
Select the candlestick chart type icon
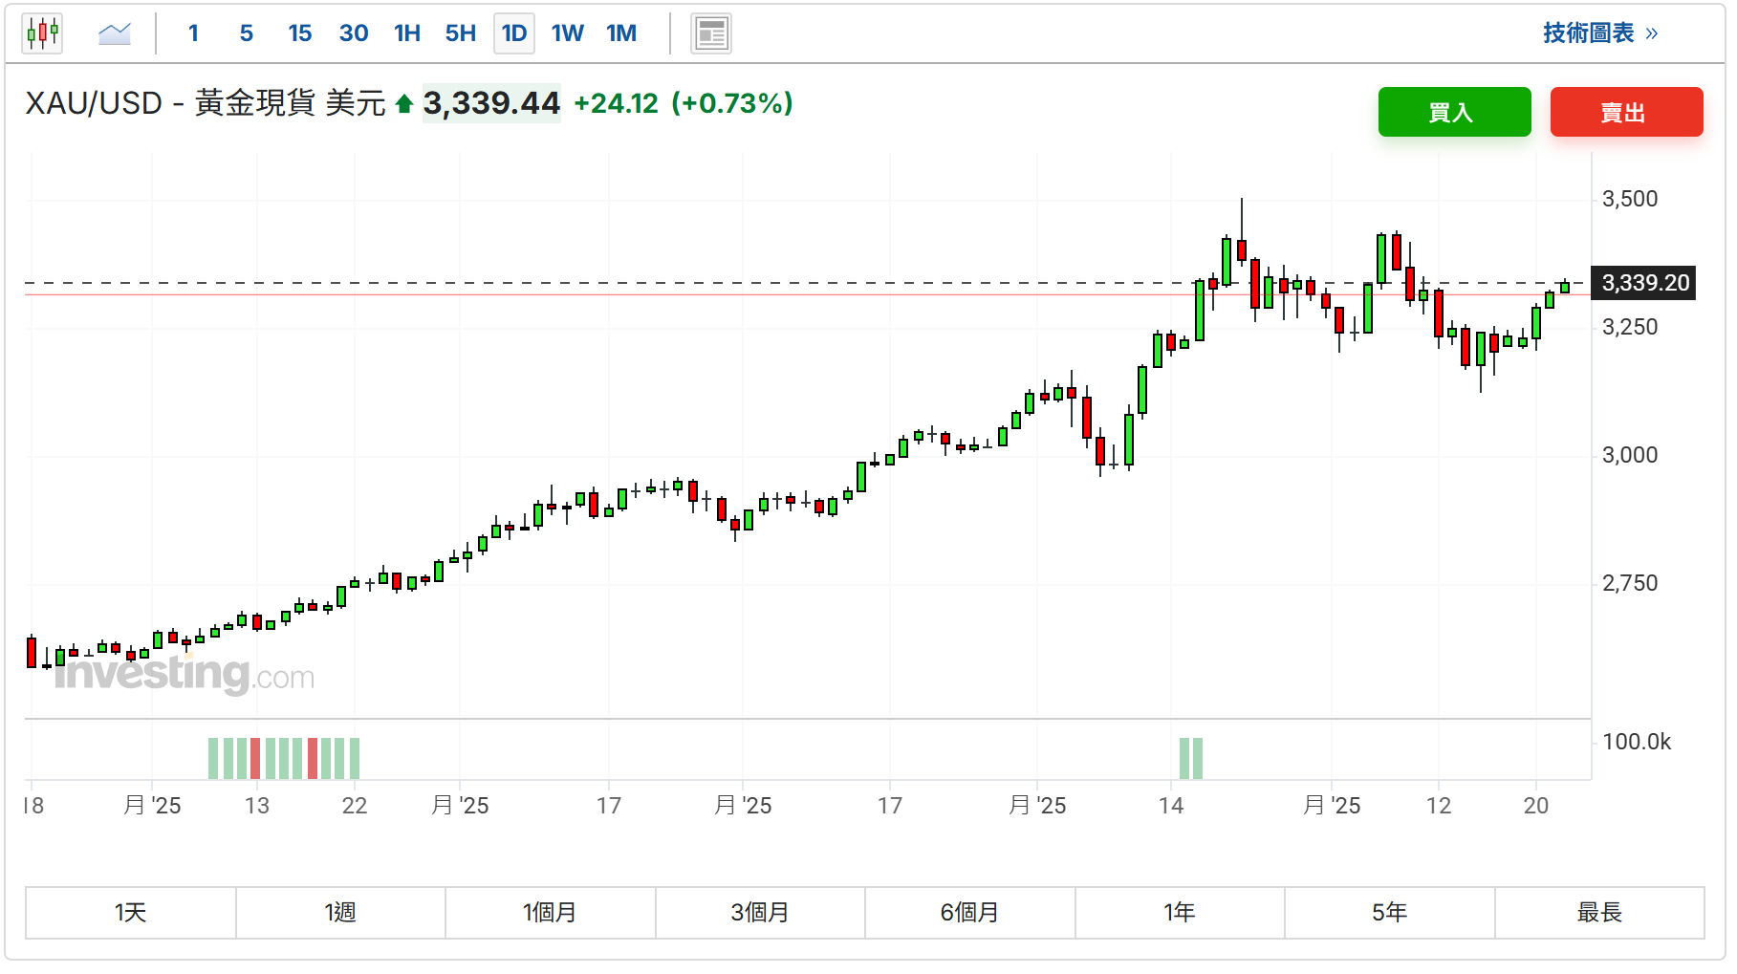42,33
